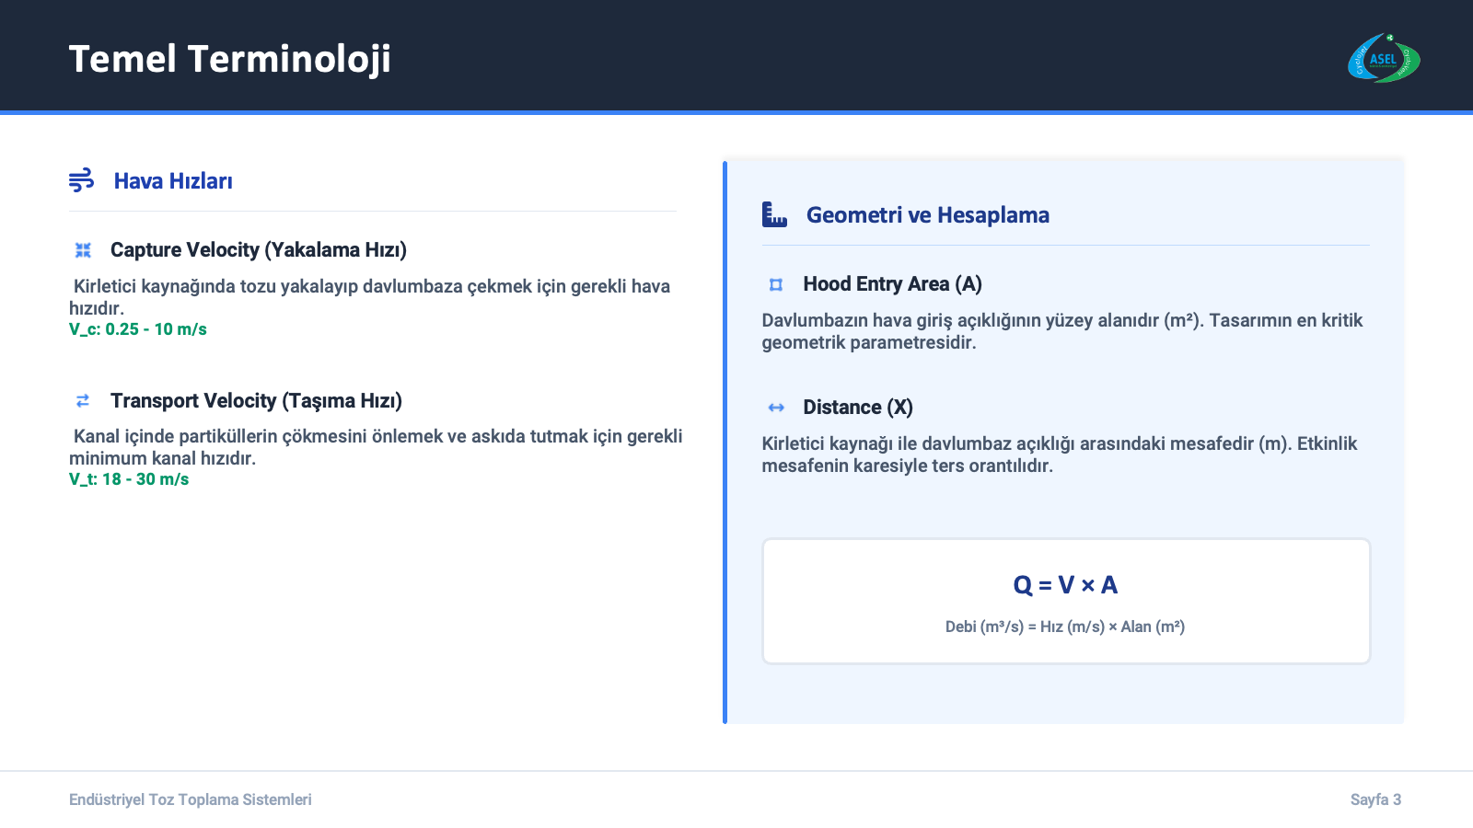The width and height of the screenshot is (1473, 828).
Task: Click the Endüstriyel Toz Toplama Sistemleri footer
Action: 191,799
